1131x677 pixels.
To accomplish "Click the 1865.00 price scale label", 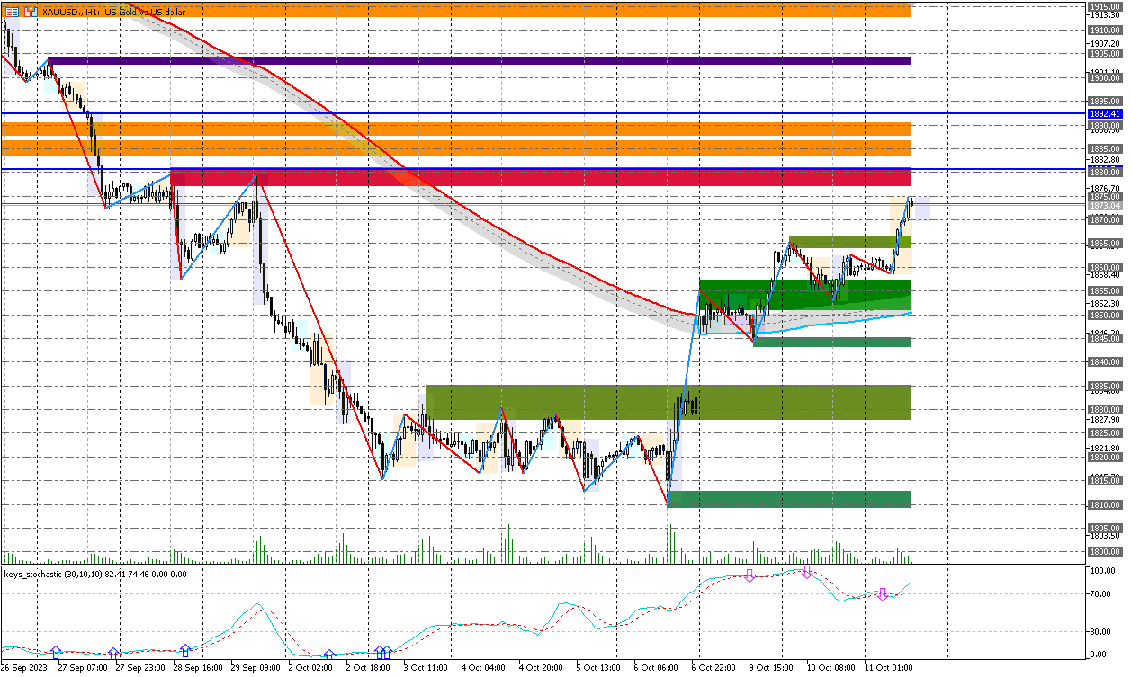I will click(x=1104, y=243).
